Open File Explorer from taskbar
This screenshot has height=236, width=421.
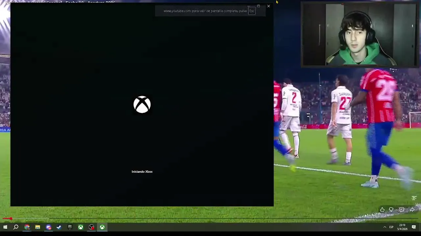tap(37, 227)
